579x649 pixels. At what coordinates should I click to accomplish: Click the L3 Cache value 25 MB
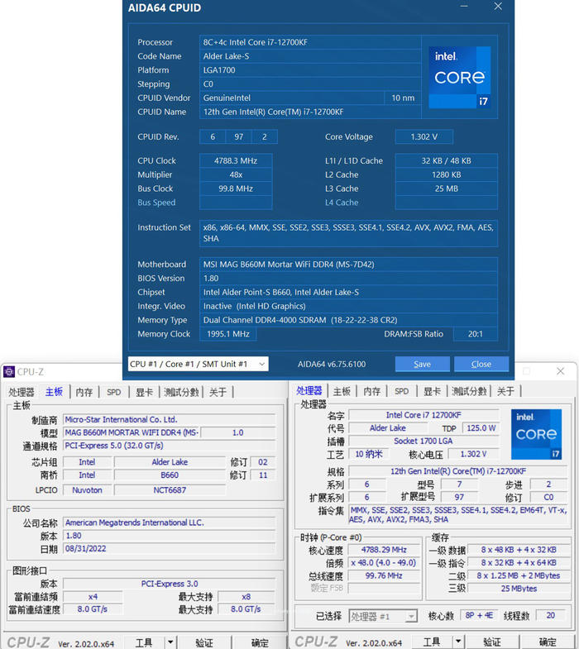[x=447, y=188]
